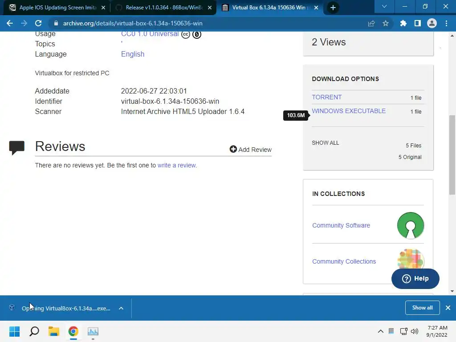Show hidden system tray icons
456x342 pixels.
(380, 331)
